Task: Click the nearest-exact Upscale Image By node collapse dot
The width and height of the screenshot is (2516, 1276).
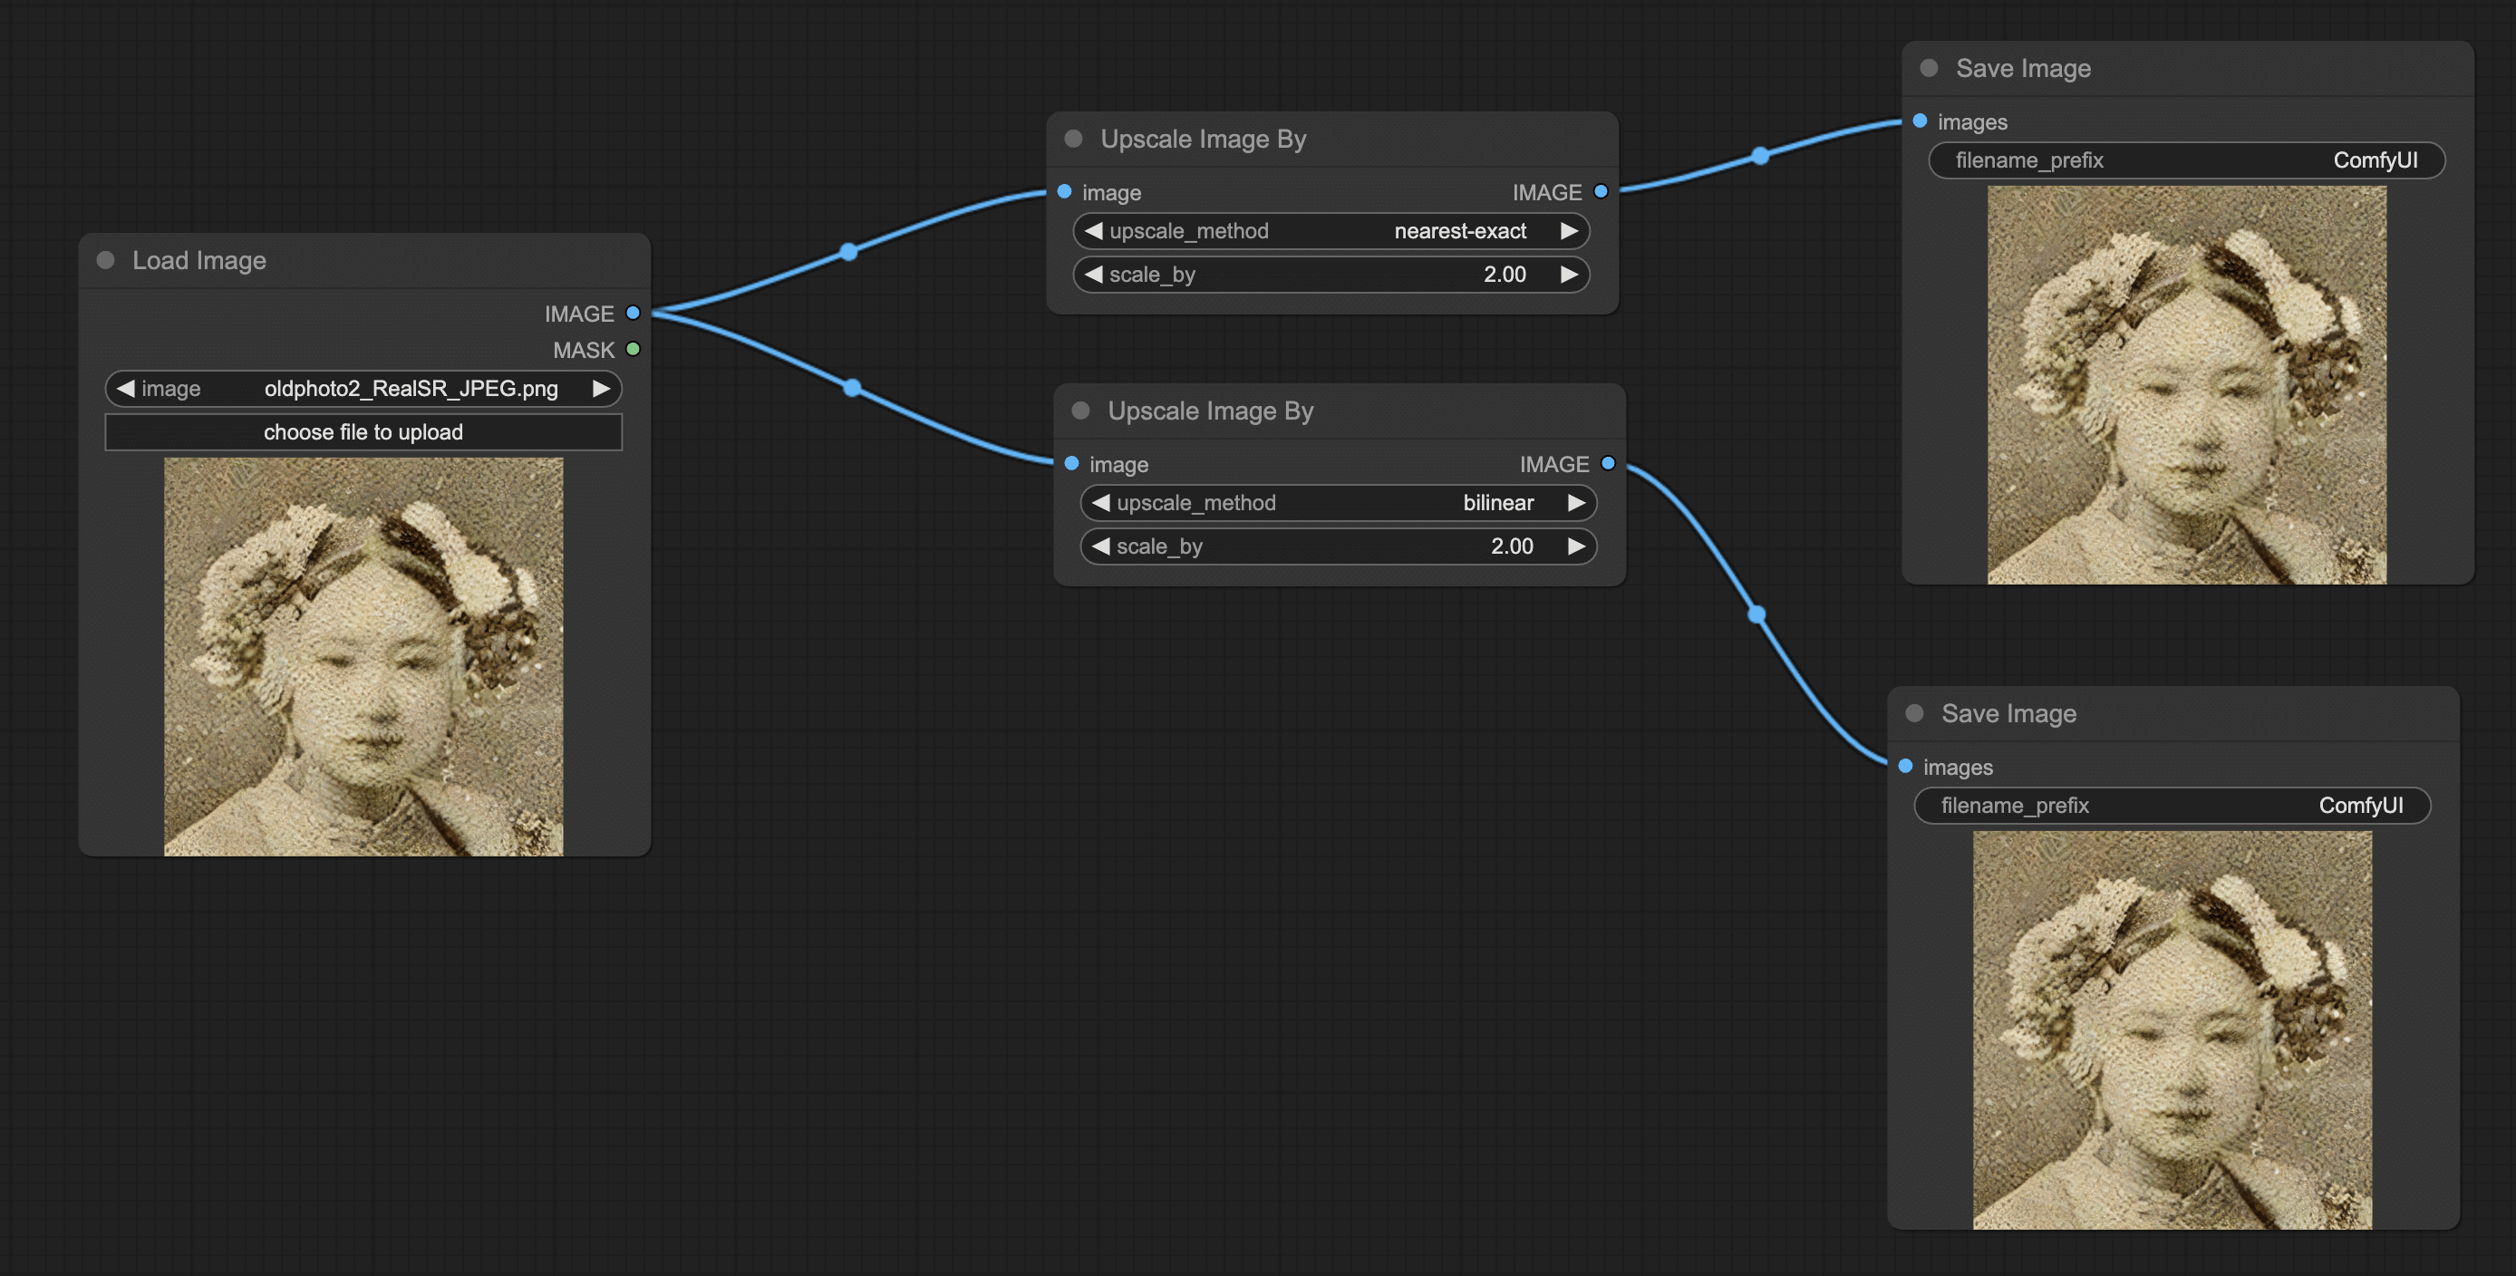Action: pyautogui.click(x=1073, y=139)
